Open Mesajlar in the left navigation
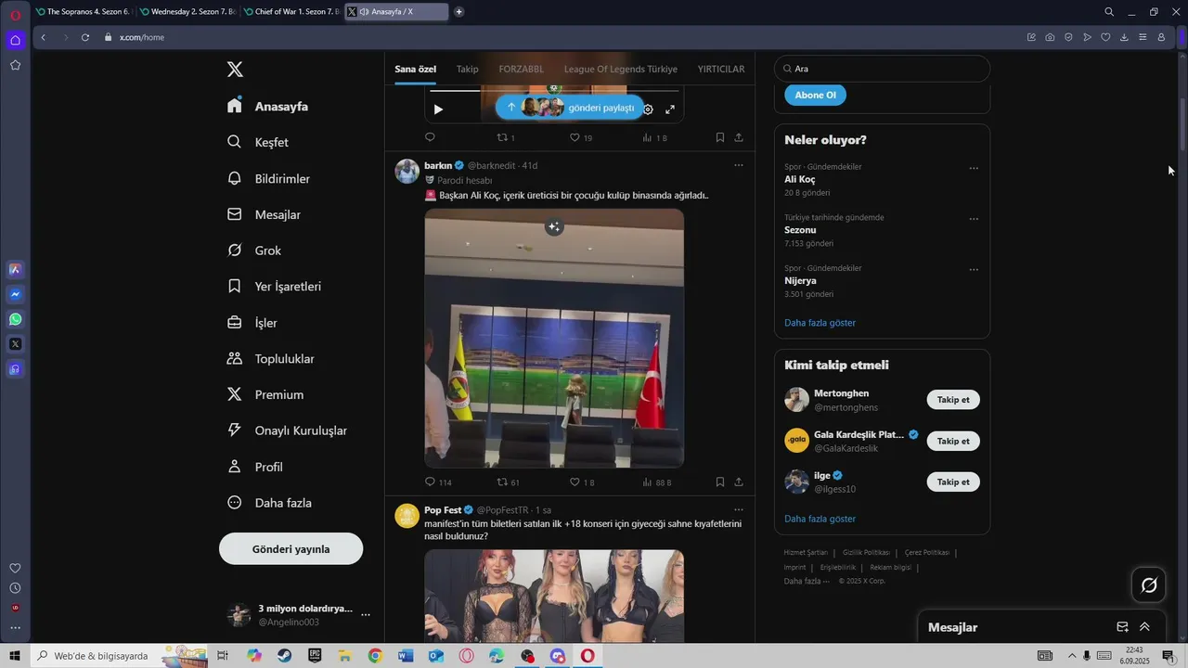This screenshot has height=668, width=1188. 264,214
